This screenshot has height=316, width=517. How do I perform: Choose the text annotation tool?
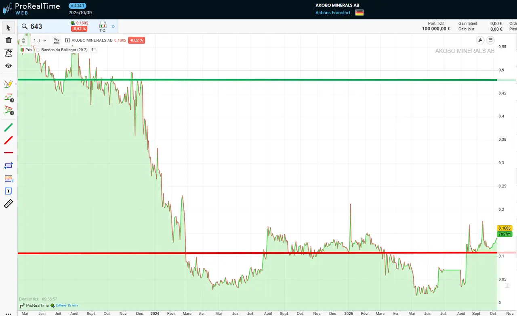click(x=8, y=191)
